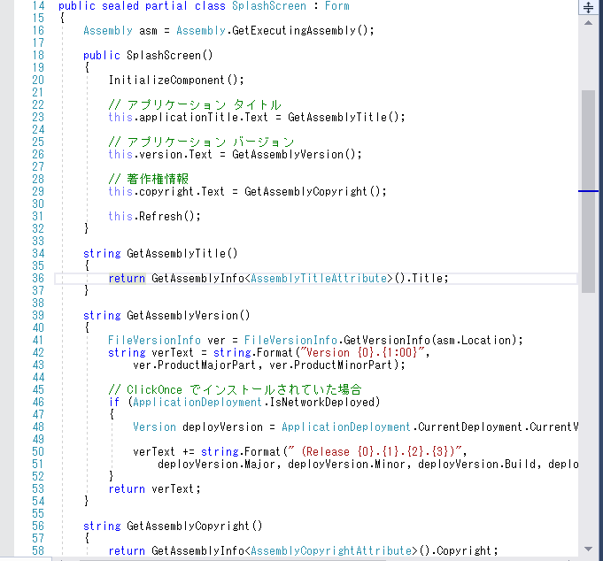
Task: Click 'asm' variable on line 16
Action: [x=148, y=31]
